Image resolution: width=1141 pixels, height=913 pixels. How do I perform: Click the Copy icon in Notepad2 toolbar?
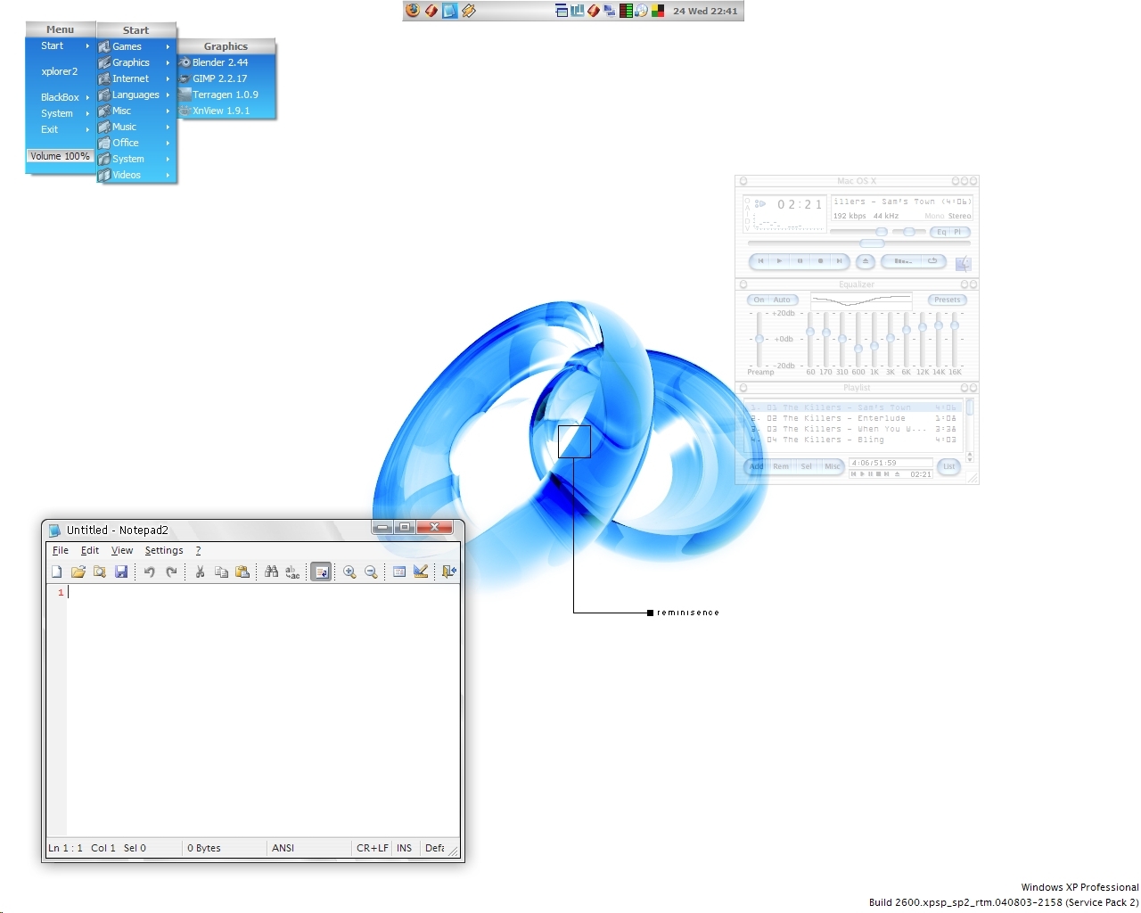(221, 572)
